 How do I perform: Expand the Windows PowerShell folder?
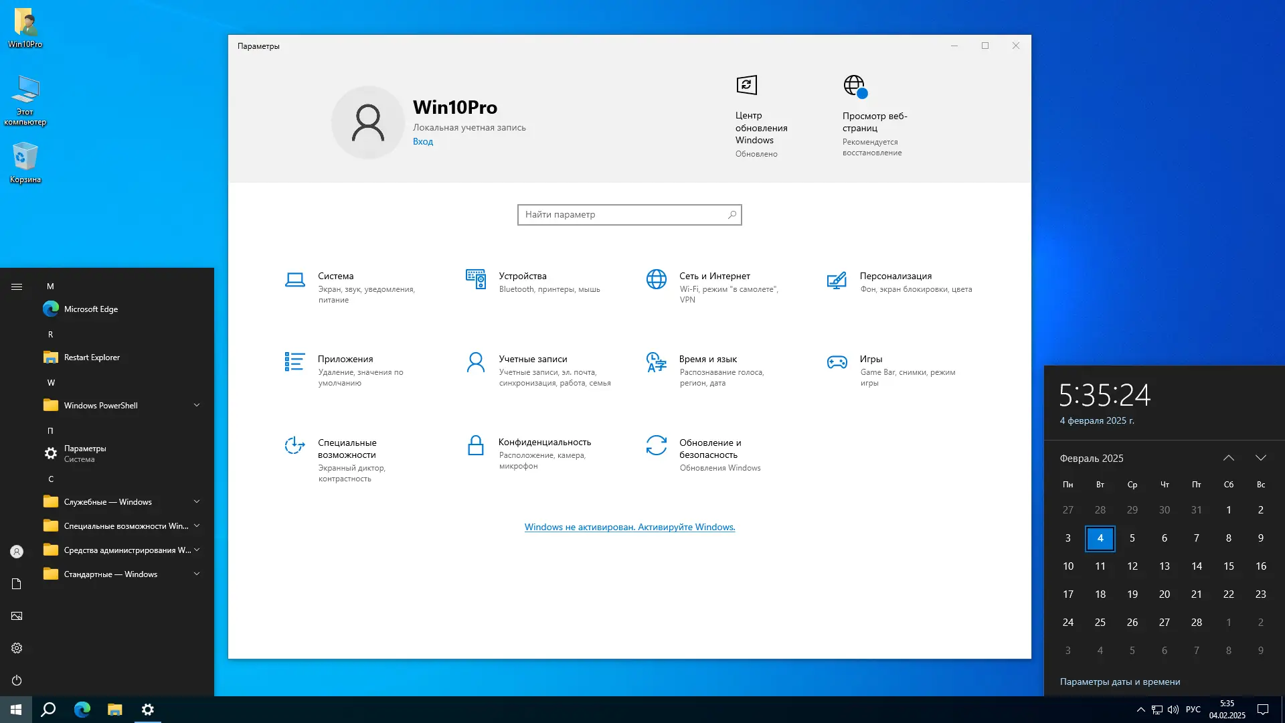click(x=196, y=405)
